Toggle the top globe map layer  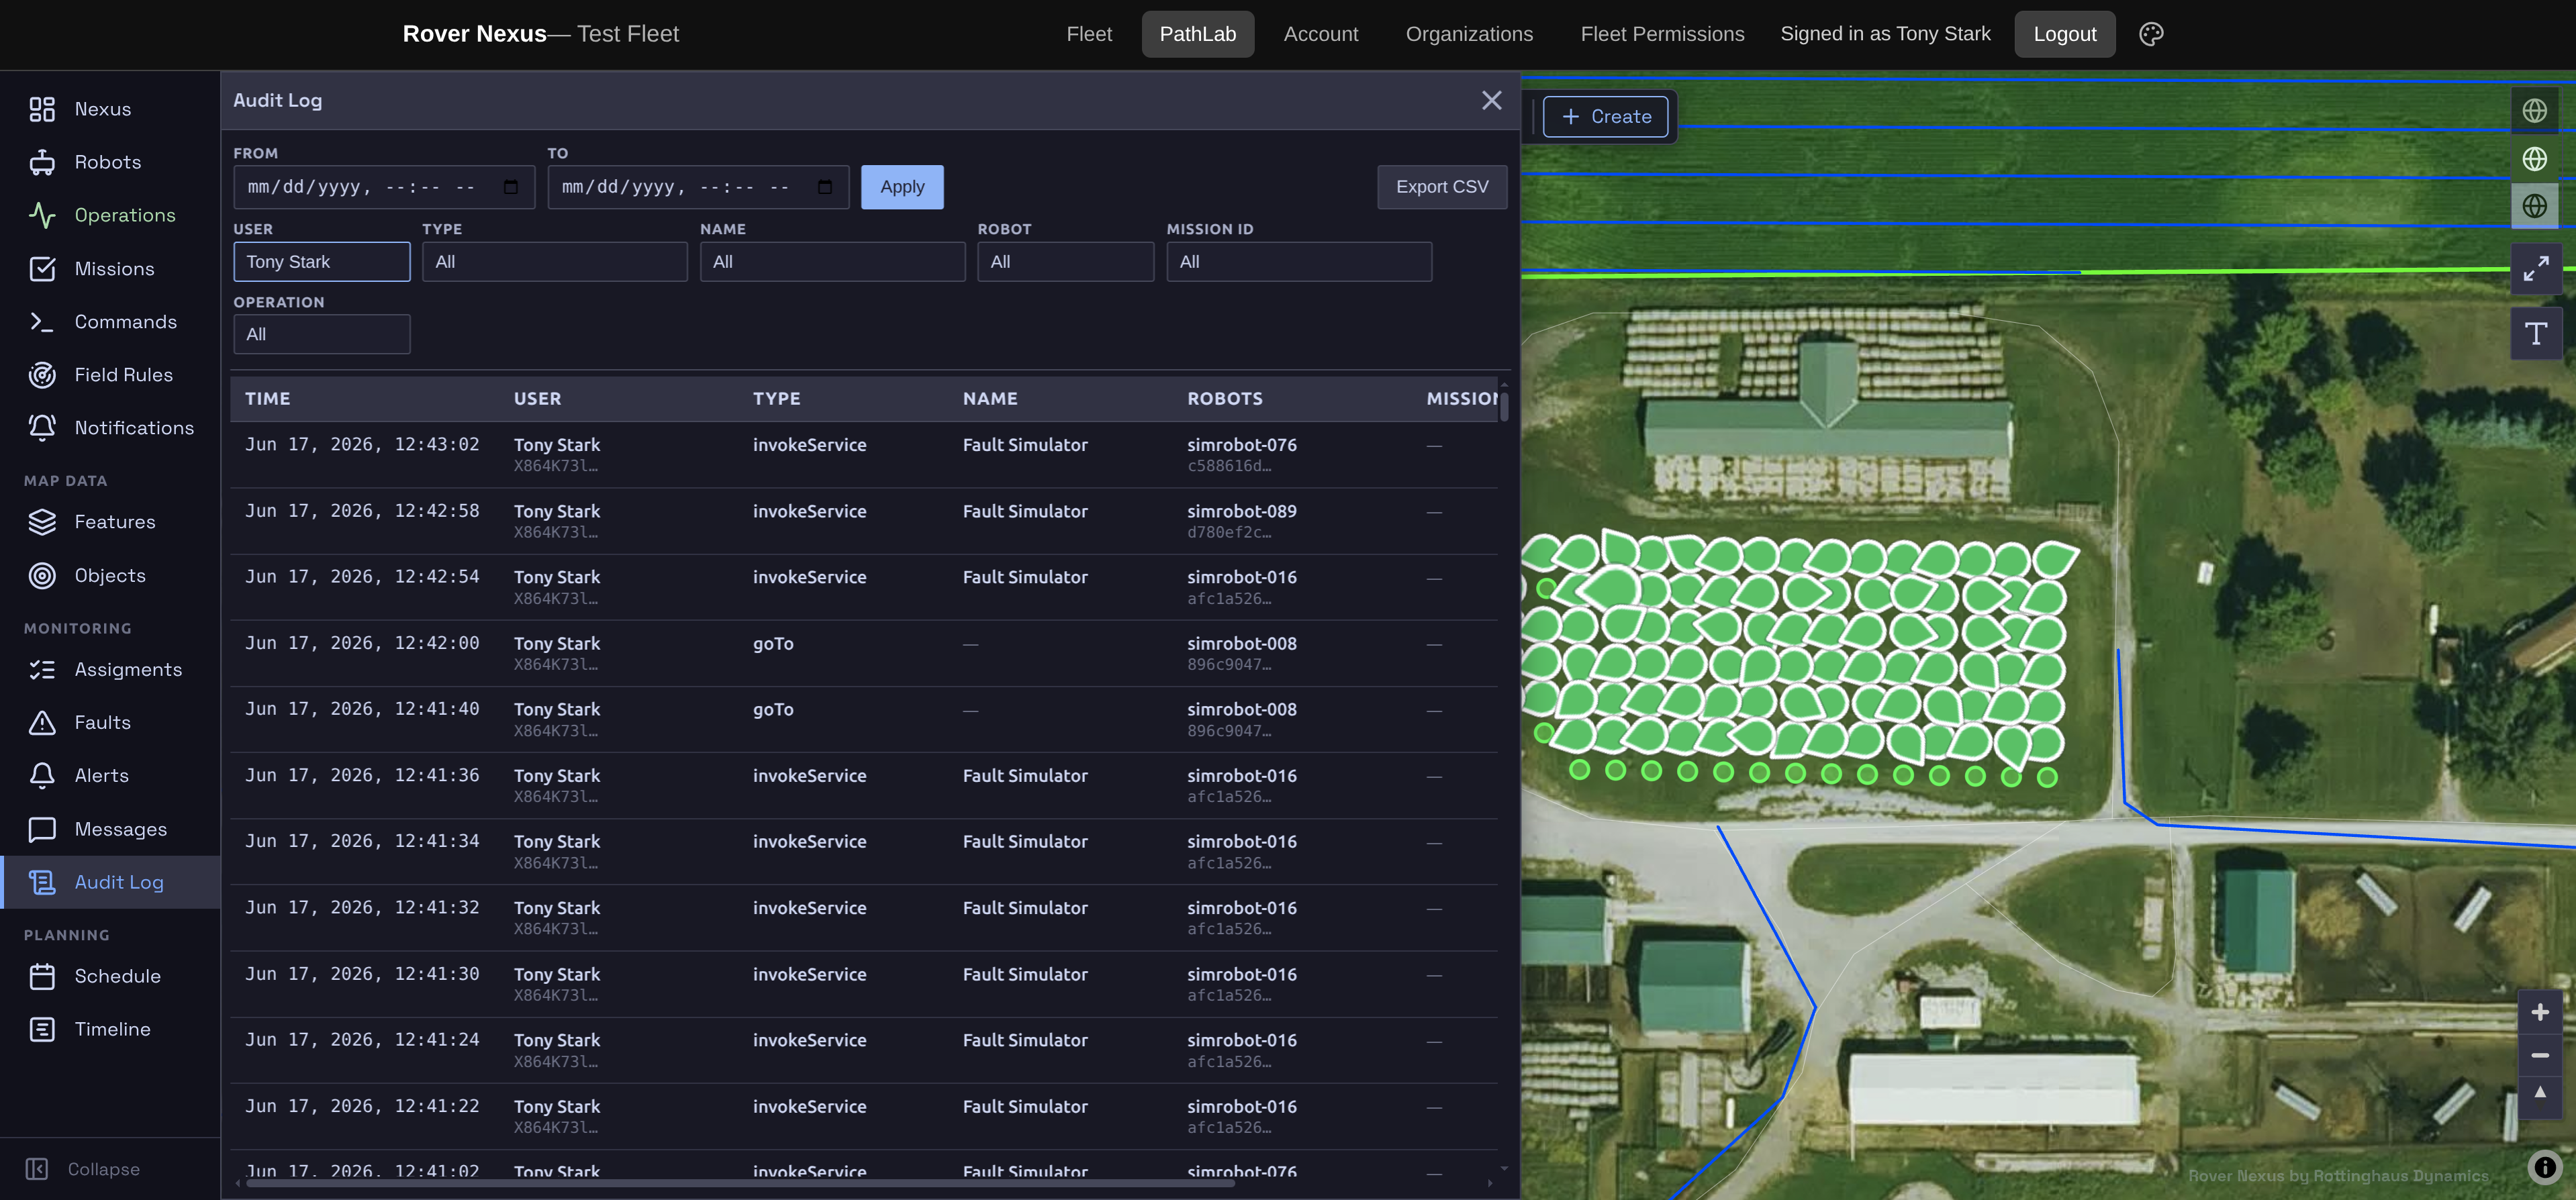point(2534,110)
